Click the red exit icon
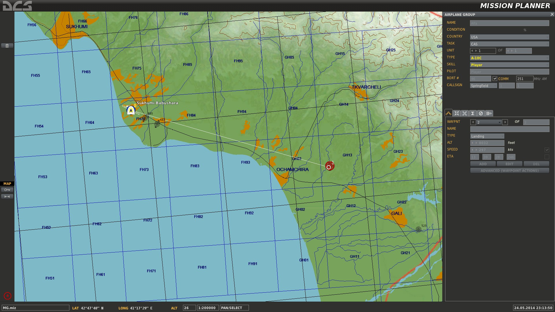555x312 pixels. (8, 296)
